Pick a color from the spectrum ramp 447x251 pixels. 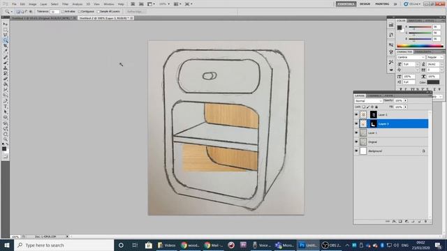[420, 45]
